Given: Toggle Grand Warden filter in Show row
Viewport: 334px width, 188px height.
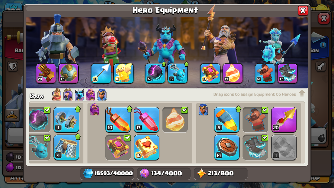Looking at the screenshot, I should (91, 94).
